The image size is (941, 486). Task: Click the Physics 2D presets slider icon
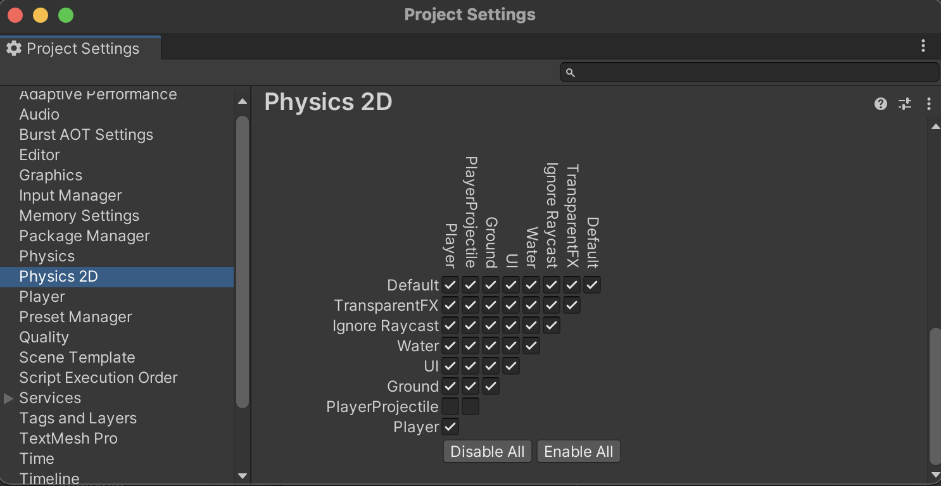(x=905, y=104)
